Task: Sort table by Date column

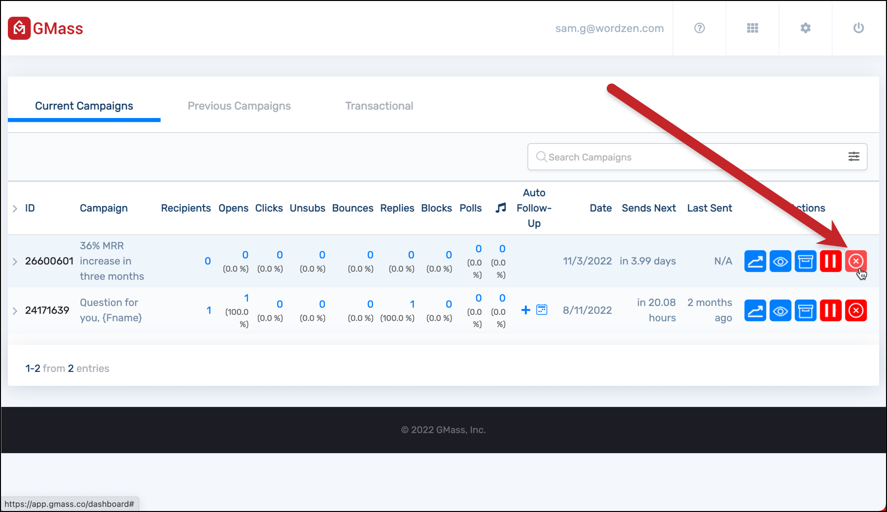Action: click(x=601, y=208)
